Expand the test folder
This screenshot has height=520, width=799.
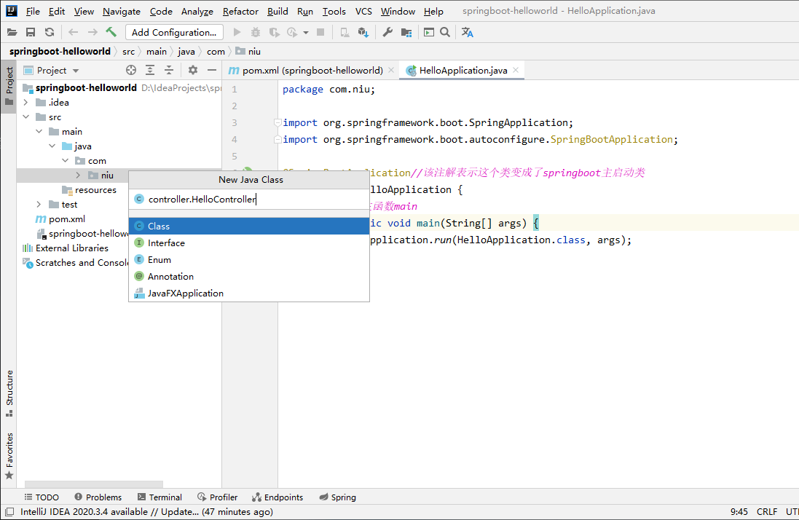coord(39,205)
